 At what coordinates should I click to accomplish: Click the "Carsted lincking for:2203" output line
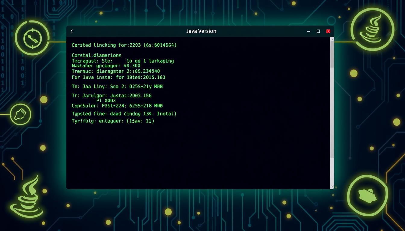[124, 45]
